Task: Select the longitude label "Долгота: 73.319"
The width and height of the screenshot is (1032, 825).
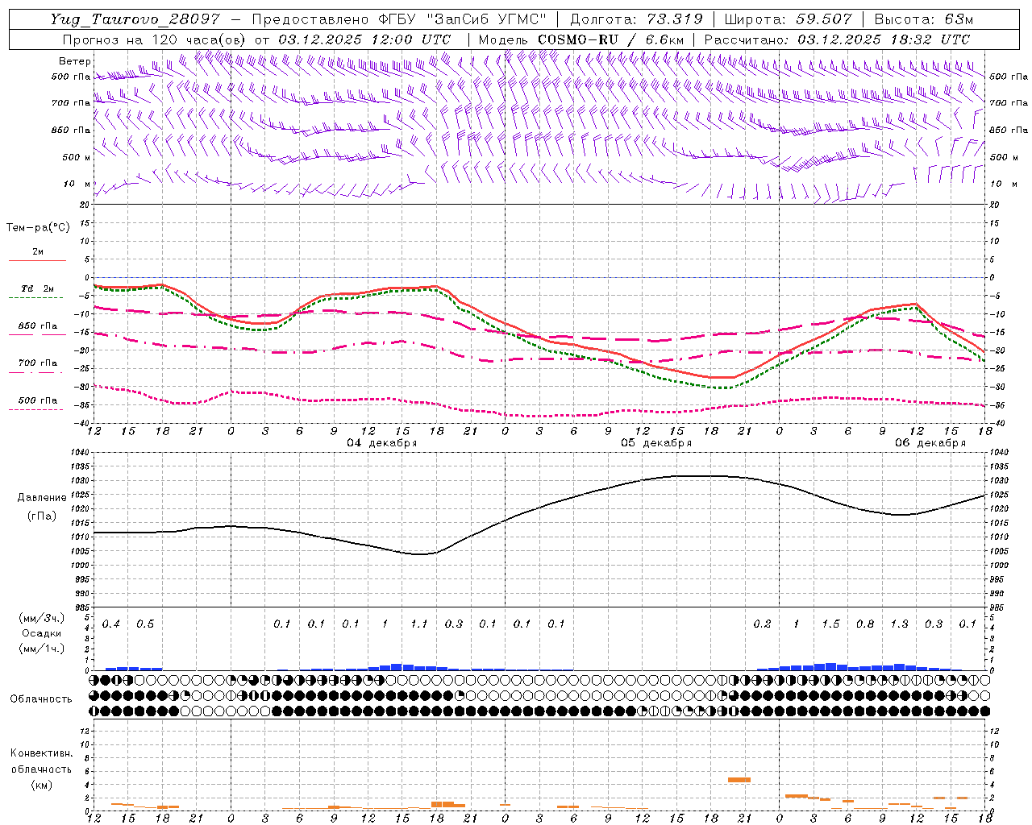Action: click(636, 19)
